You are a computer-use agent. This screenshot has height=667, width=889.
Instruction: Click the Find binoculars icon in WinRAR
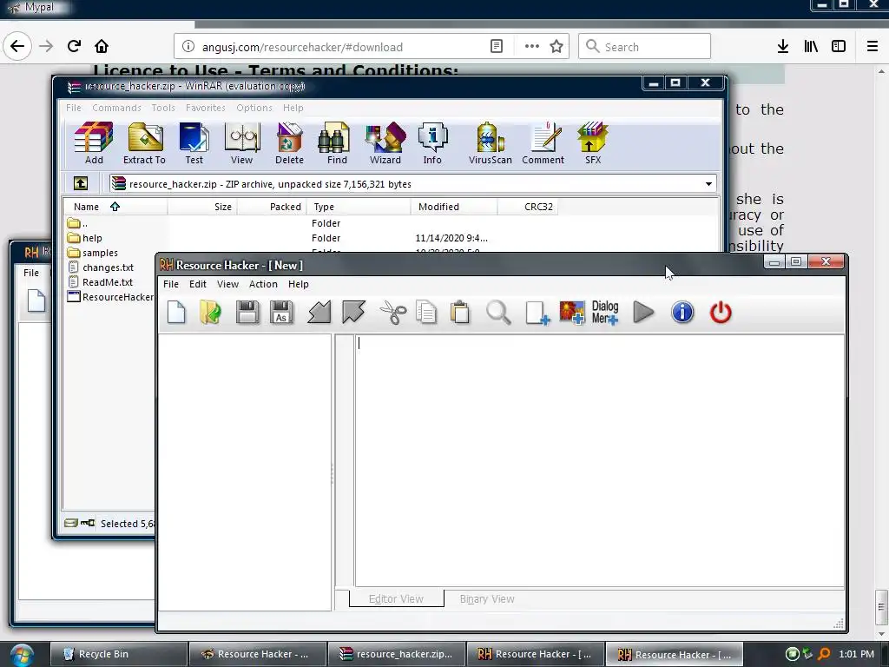click(x=337, y=143)
